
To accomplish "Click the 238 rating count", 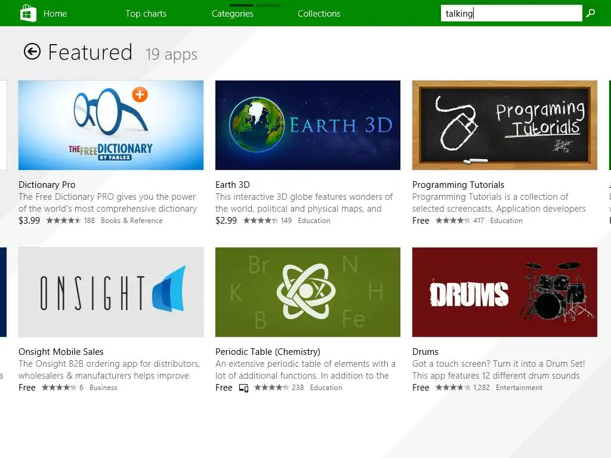I will [x=298, y=388].
